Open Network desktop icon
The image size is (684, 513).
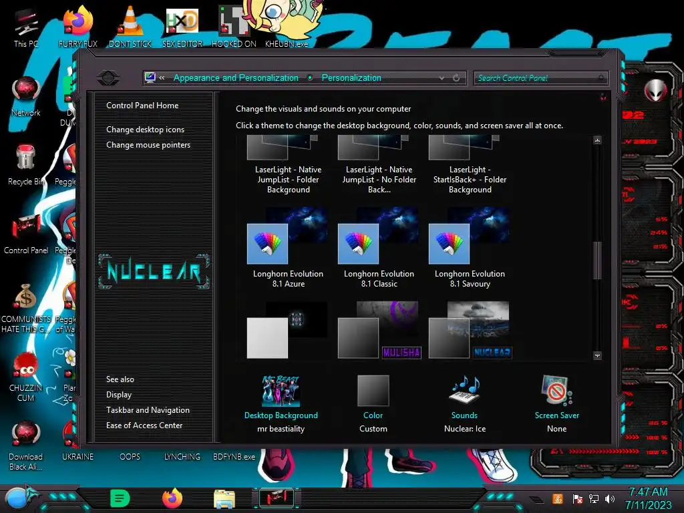coord(26,96)
